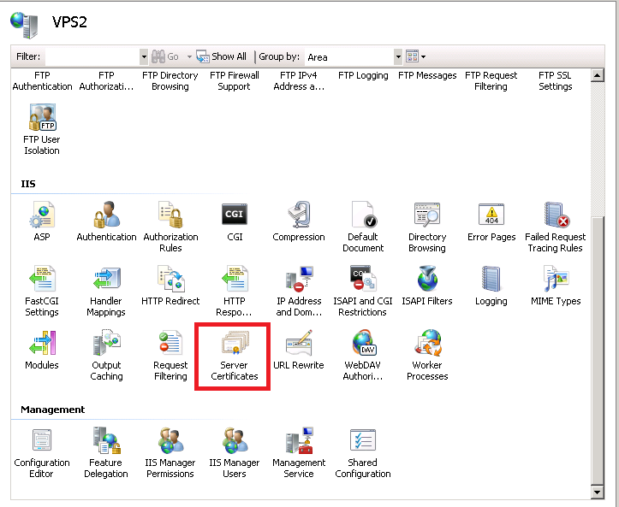Open the Group by Area combo box
The height and width of the screenshot is (507, 619).
pos(354,57)
